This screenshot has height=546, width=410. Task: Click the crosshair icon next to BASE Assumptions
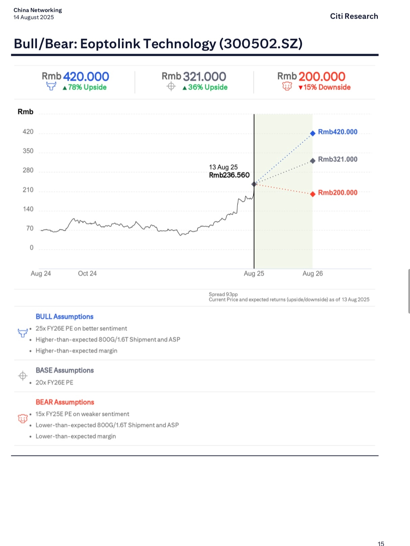[x=23, y=376]
